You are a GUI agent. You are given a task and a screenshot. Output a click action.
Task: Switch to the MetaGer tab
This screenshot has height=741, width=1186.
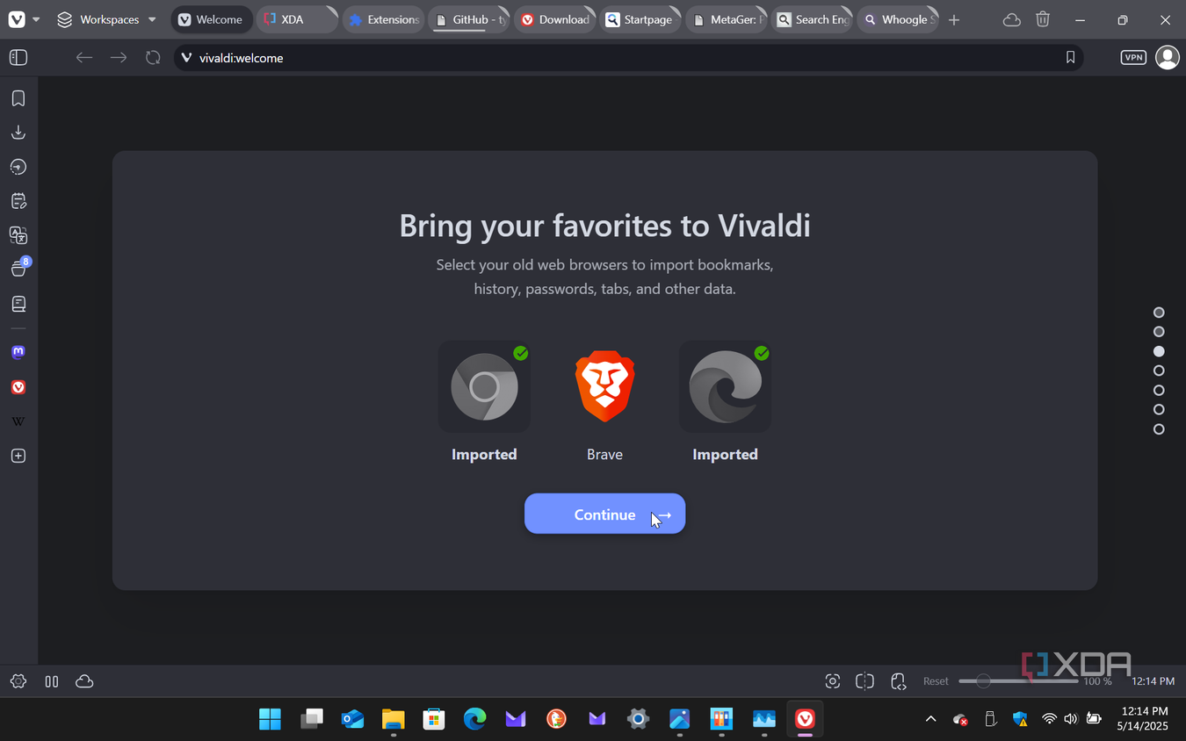pos(727,19)
